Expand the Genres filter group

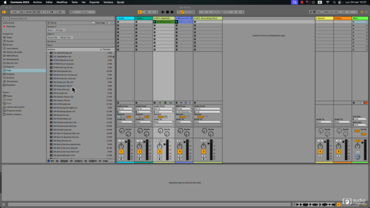(x=51, y=41)
